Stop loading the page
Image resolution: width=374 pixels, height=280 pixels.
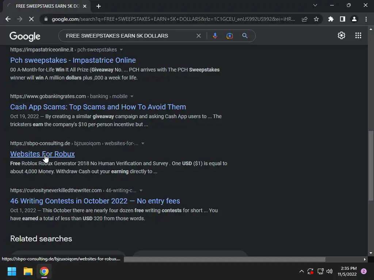coord(31,19)
